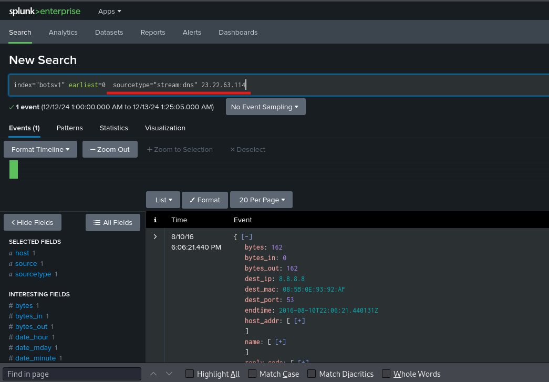The height and width of the screenshot is (382, 549).
Task: Click the event's bytes value 162
Action: (x=276, y=247)
